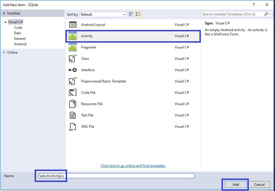
Task: Select the Code File template name
Action: pos(88,92)
